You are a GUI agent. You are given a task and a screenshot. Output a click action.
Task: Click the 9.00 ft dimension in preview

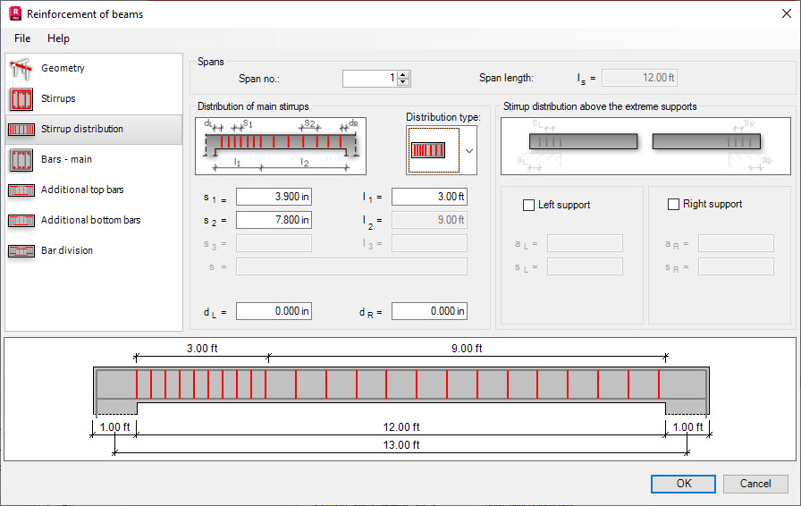(x=467, y=349)
